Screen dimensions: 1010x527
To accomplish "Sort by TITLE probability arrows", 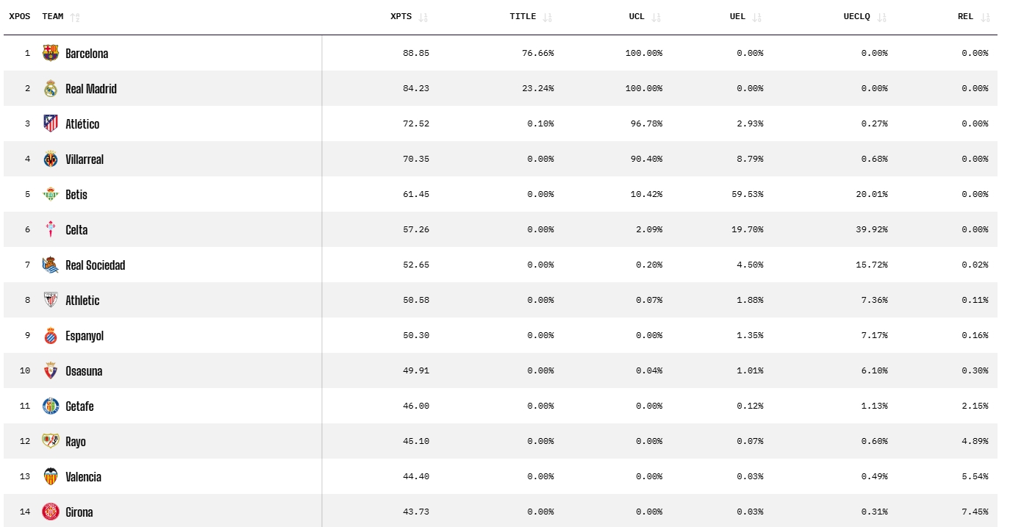I will 547,17.
